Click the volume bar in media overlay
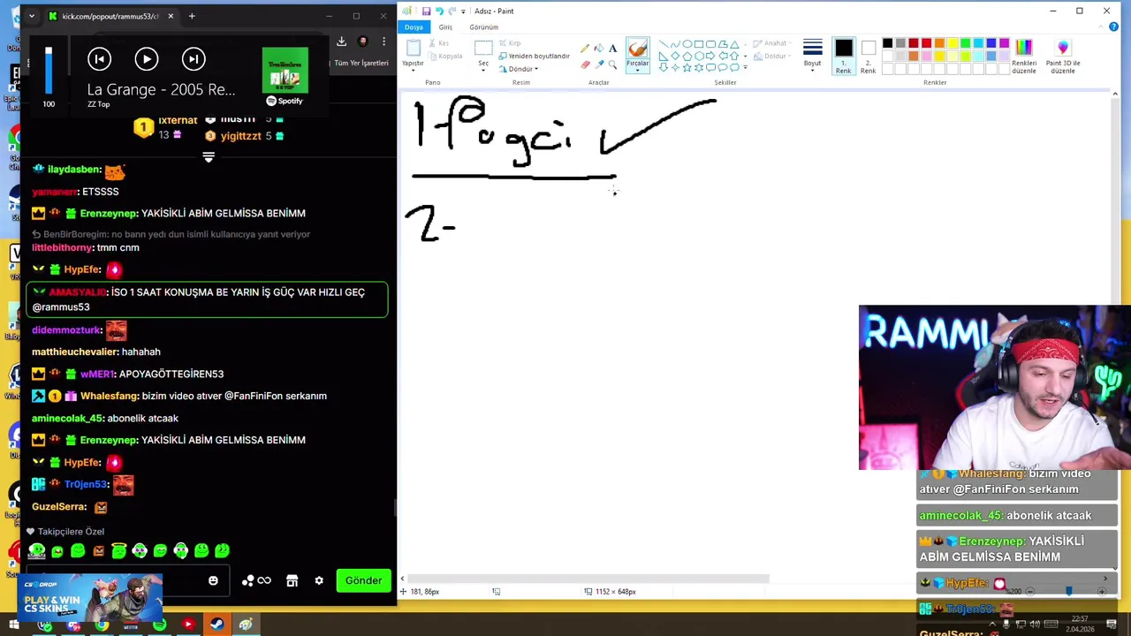The image size is (1131, 636). pyautogui.click(x=49, y=71)
